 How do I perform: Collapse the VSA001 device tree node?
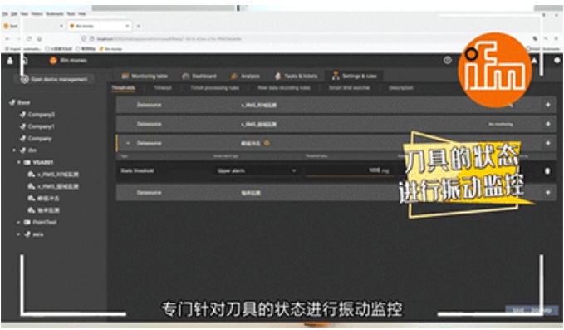[19, 162]
